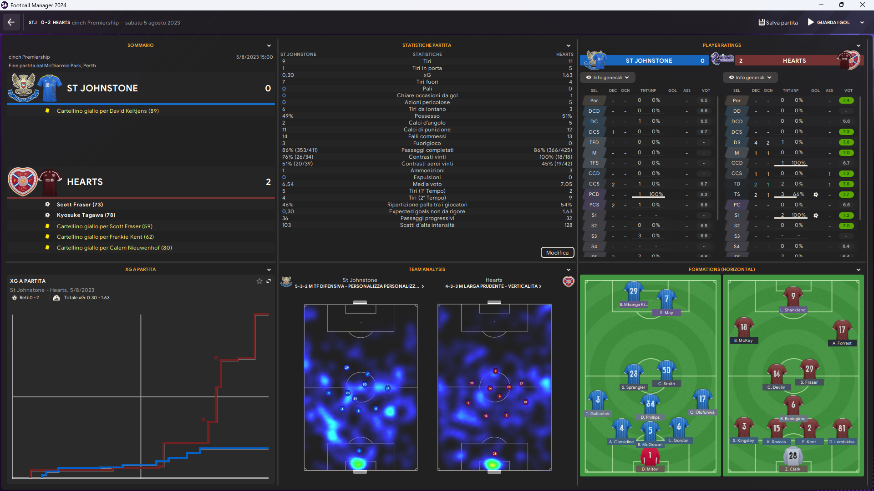Click the Salva partita save icon
874x491 pixels.
coord(762,22)
